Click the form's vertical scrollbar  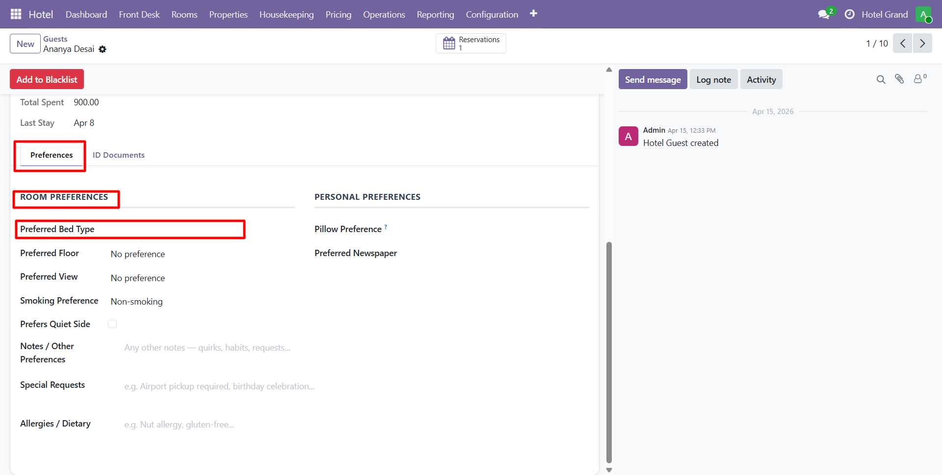(x=609, y=353)
